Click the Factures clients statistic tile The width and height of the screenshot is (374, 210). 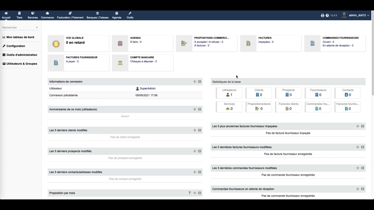[288, 106]
